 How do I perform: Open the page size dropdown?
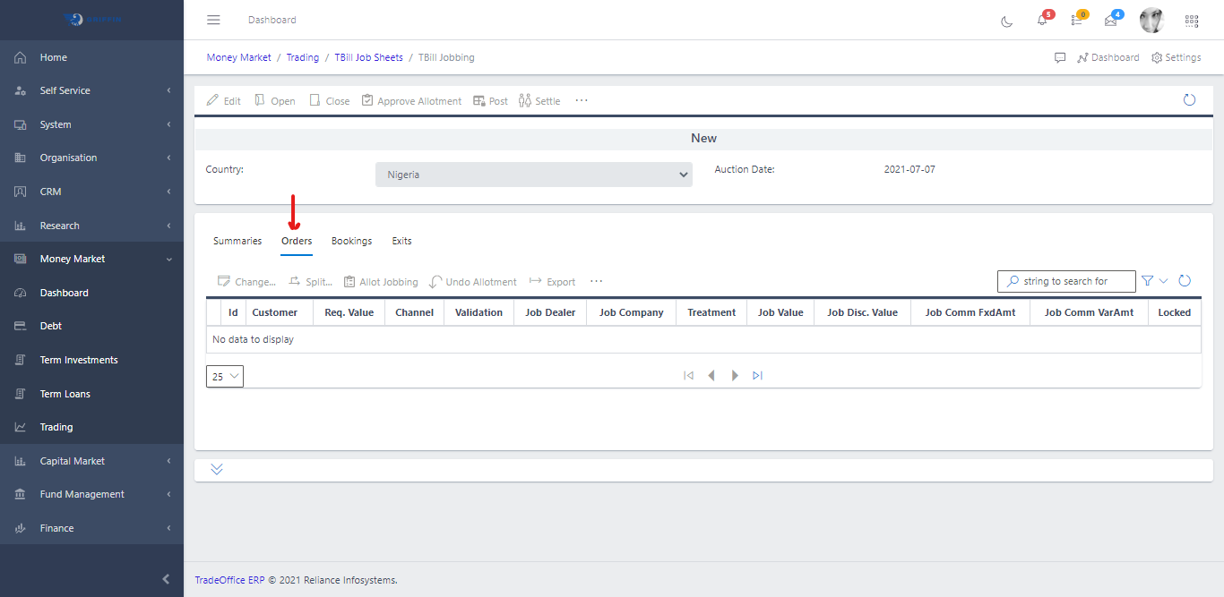pos(225,377)
